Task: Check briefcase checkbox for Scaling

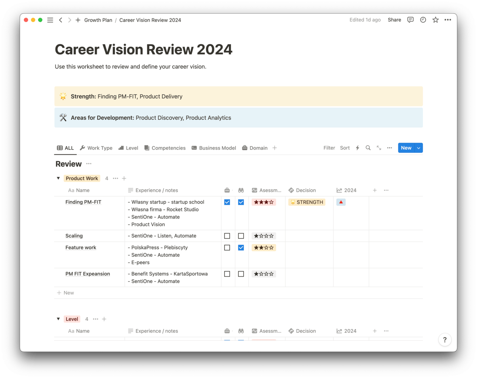Action: pos(227,236)
